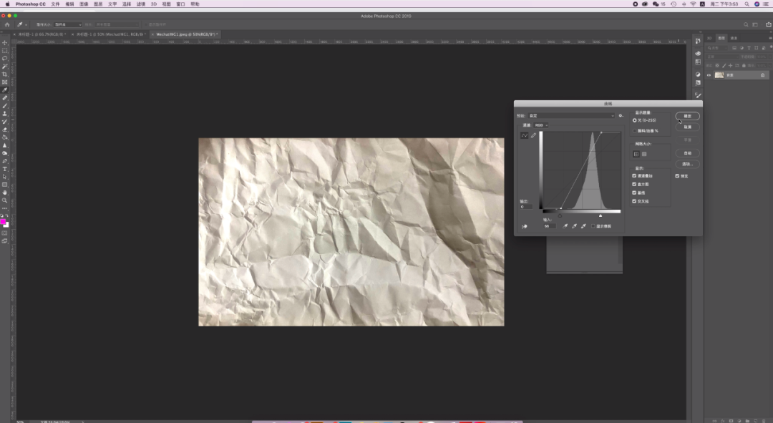Uncheck the 直方图 histogram checkbox
Image resolution: width=773 pixels, height=423 pixels.
click(x=634, y=184)
